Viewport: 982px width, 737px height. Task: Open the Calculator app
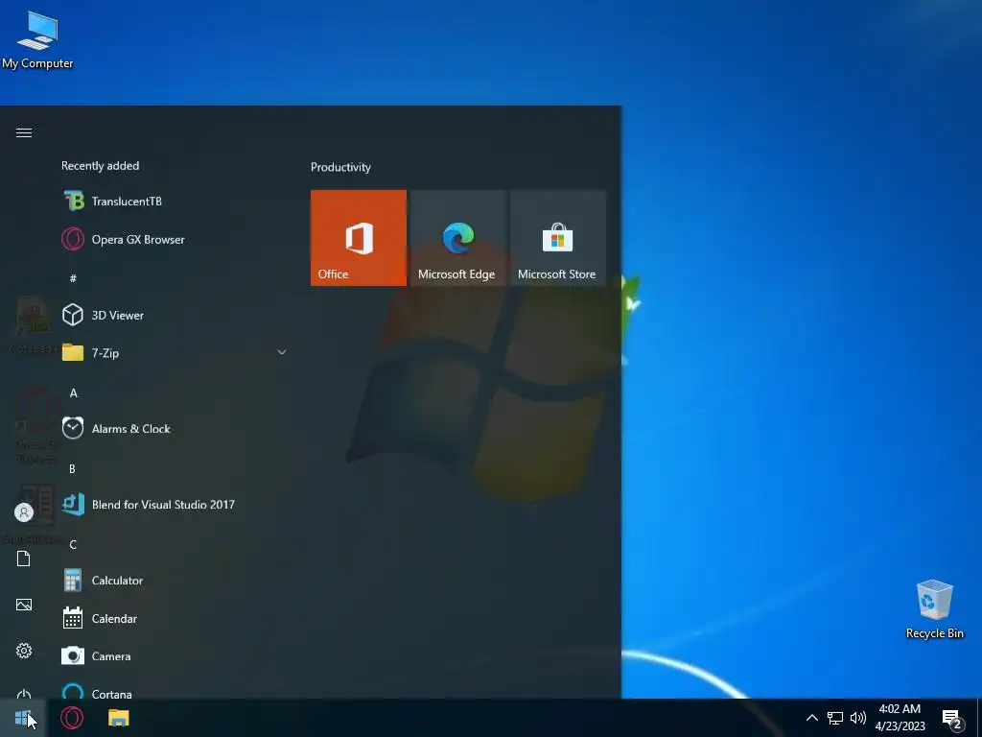[x=173, y=581]
